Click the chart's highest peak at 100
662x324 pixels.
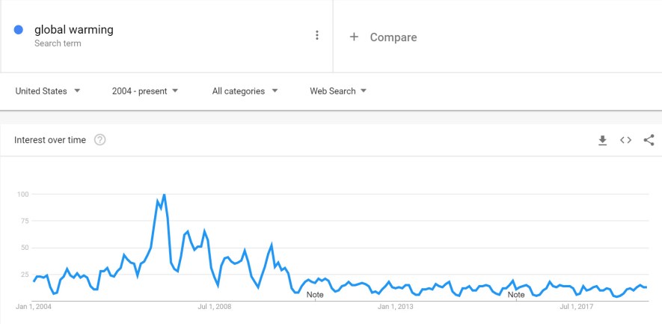164,195
